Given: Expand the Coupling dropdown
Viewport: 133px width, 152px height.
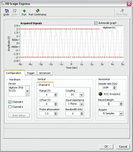Looking at the screenshot, I should pos(81,95).
